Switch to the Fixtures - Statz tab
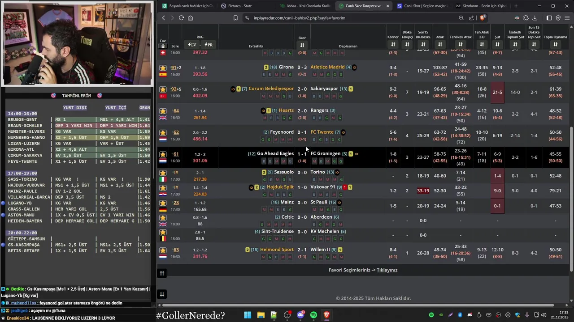Image resolution: width=574 pixels, height=322 pixels. click(x=245, y=6)
